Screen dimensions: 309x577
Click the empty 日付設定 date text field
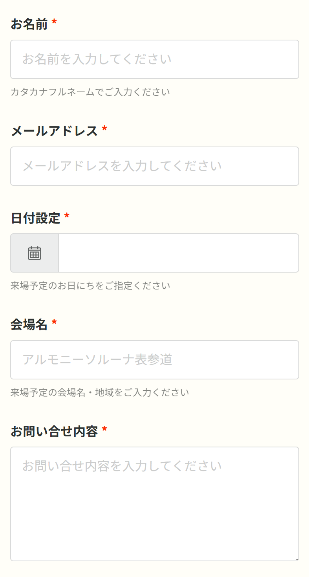point(178,253)
